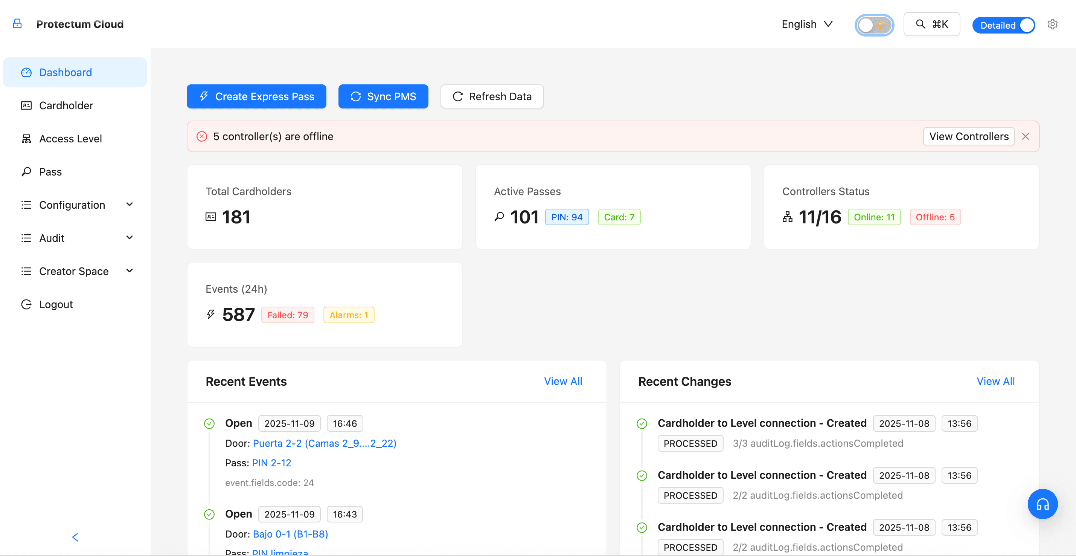Screen dimensions: 1076x556
Task: Open the search with command-K shortcut
Action: pos(931,24)
